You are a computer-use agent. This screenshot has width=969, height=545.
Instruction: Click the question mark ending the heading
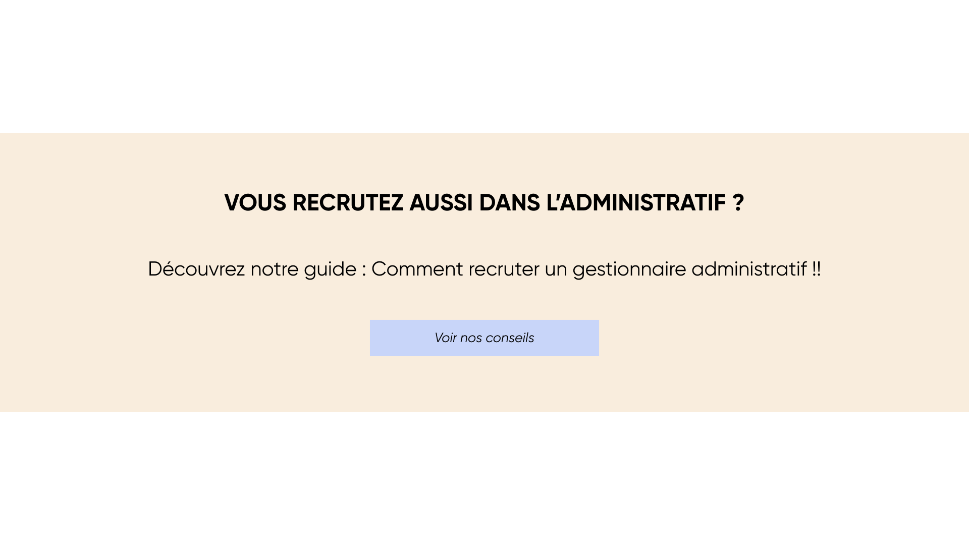[x=738, y=203]
